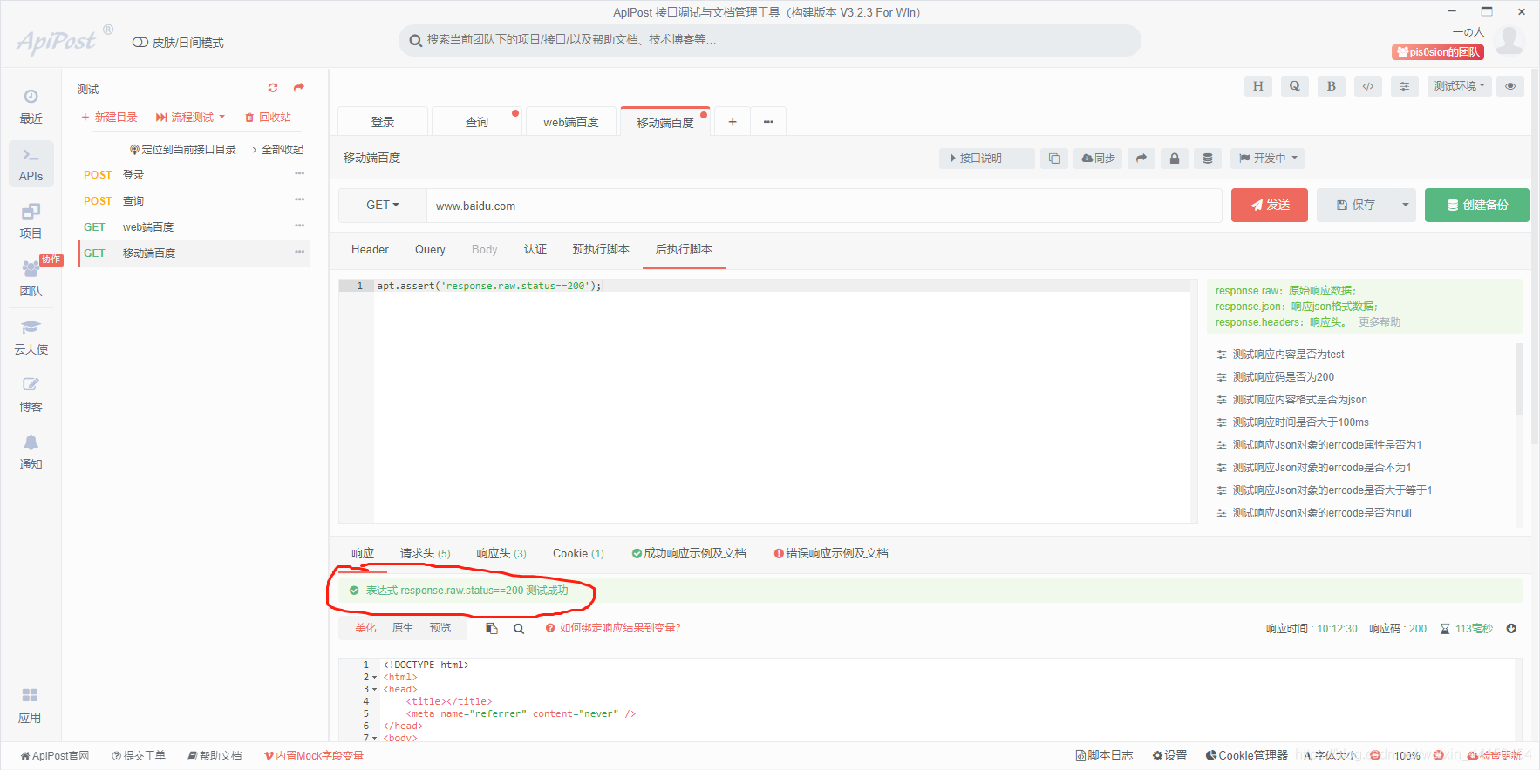Click the 同步 sync button
1540x770 pixels.
pyautogui.click(x=1098, y=159)
